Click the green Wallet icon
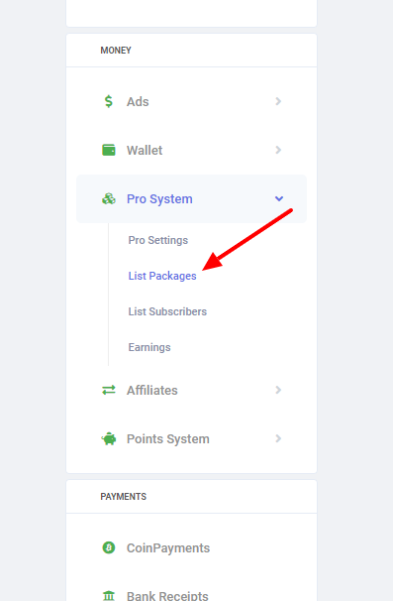Image resolution: width=393 pixels, height=601 pixels. pos(109,150)
